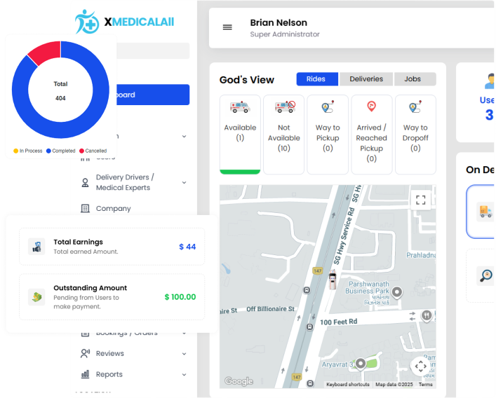The width and height of the screenshot is (496, 398).
Task: Expand the chevron above Delivery Drivers
Action: [x=184, y=137]
